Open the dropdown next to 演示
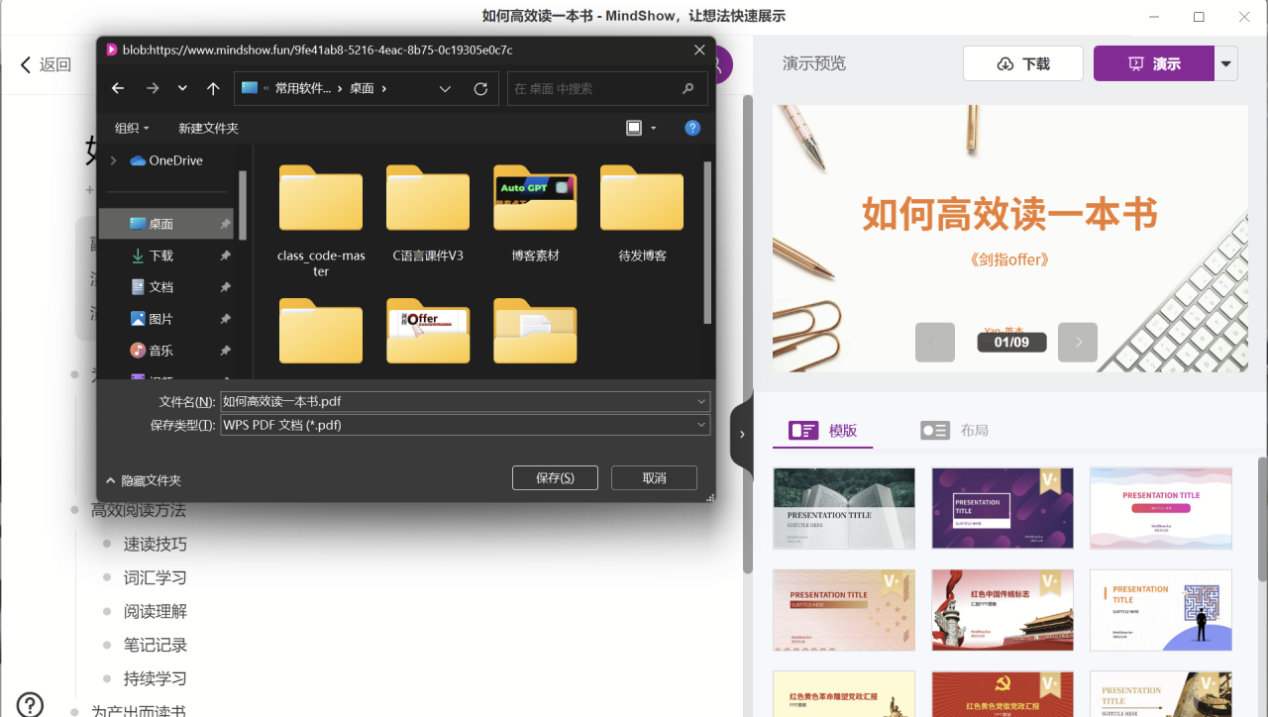The height and width of the screenshot is (717, 1268). (x=1226, y=63)
